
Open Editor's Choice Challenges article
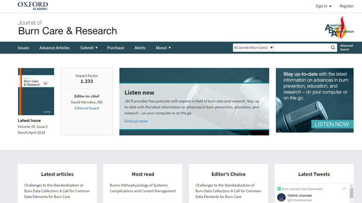(x=228, y=191)
